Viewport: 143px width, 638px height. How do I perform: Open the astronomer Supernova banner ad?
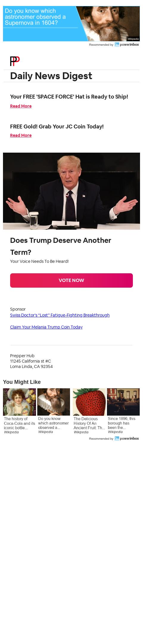coord(71,24)
